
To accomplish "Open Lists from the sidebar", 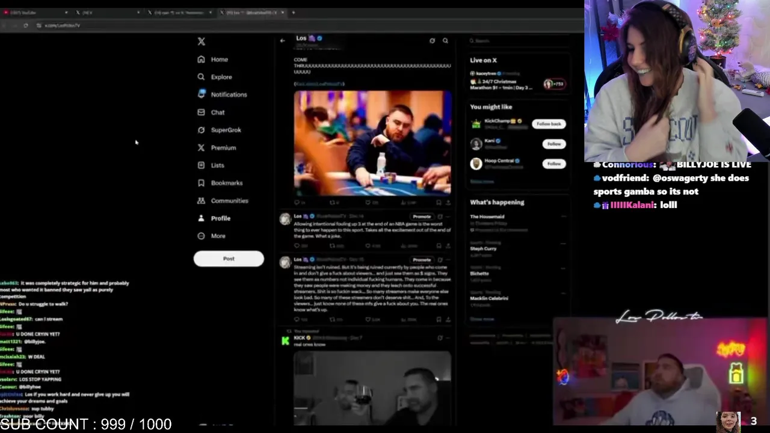I will 211,165.
